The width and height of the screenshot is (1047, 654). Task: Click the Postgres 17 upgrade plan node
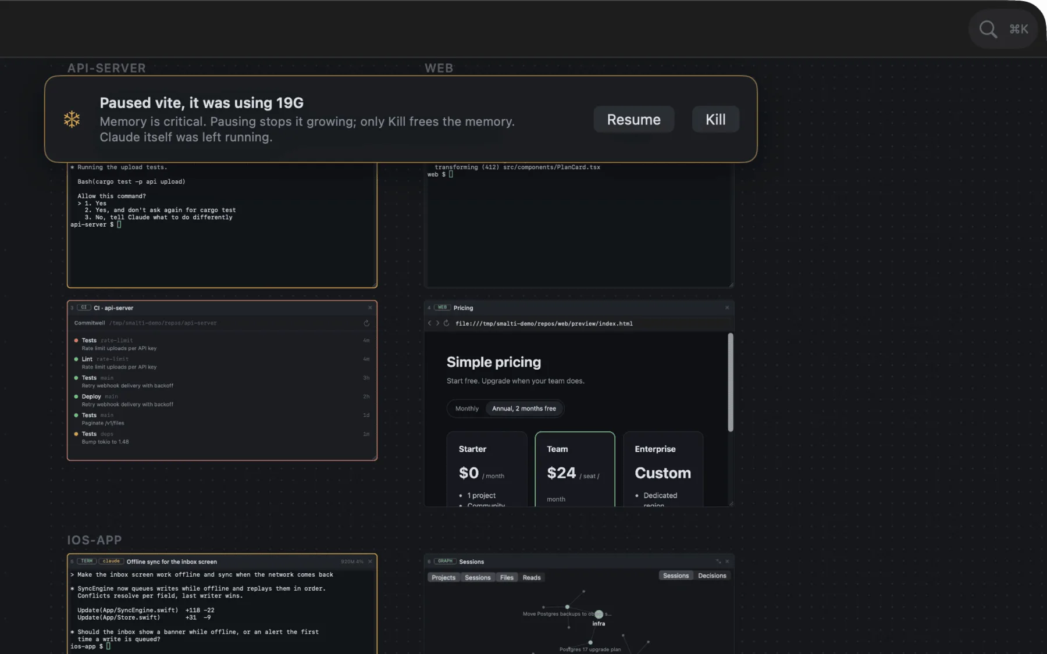[x=590, y=643]
